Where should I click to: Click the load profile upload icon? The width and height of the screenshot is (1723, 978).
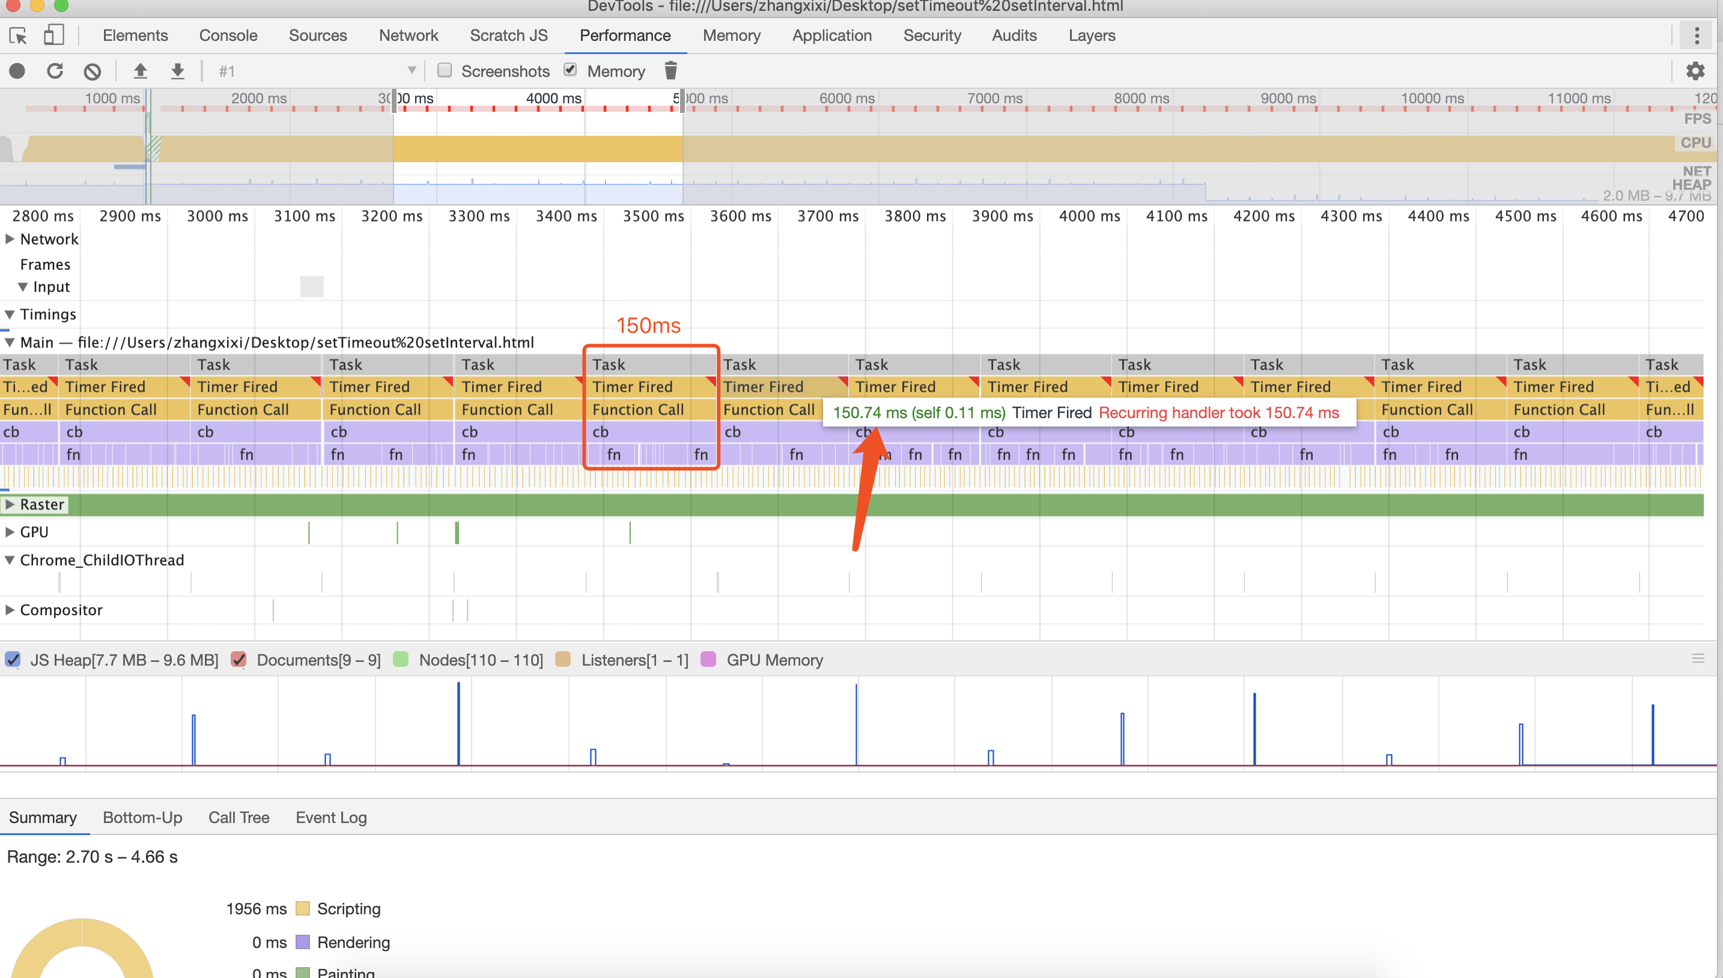click(140, 70)
